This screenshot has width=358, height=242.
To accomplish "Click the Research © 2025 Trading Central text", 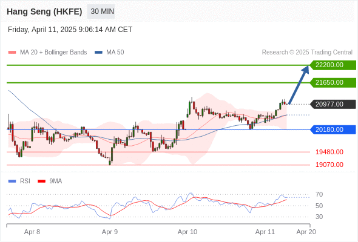I will [x=307, y=53].
